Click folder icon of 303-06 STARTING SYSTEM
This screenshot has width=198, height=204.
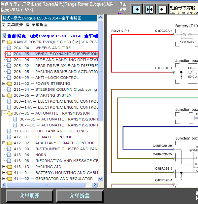click(10, 95)
